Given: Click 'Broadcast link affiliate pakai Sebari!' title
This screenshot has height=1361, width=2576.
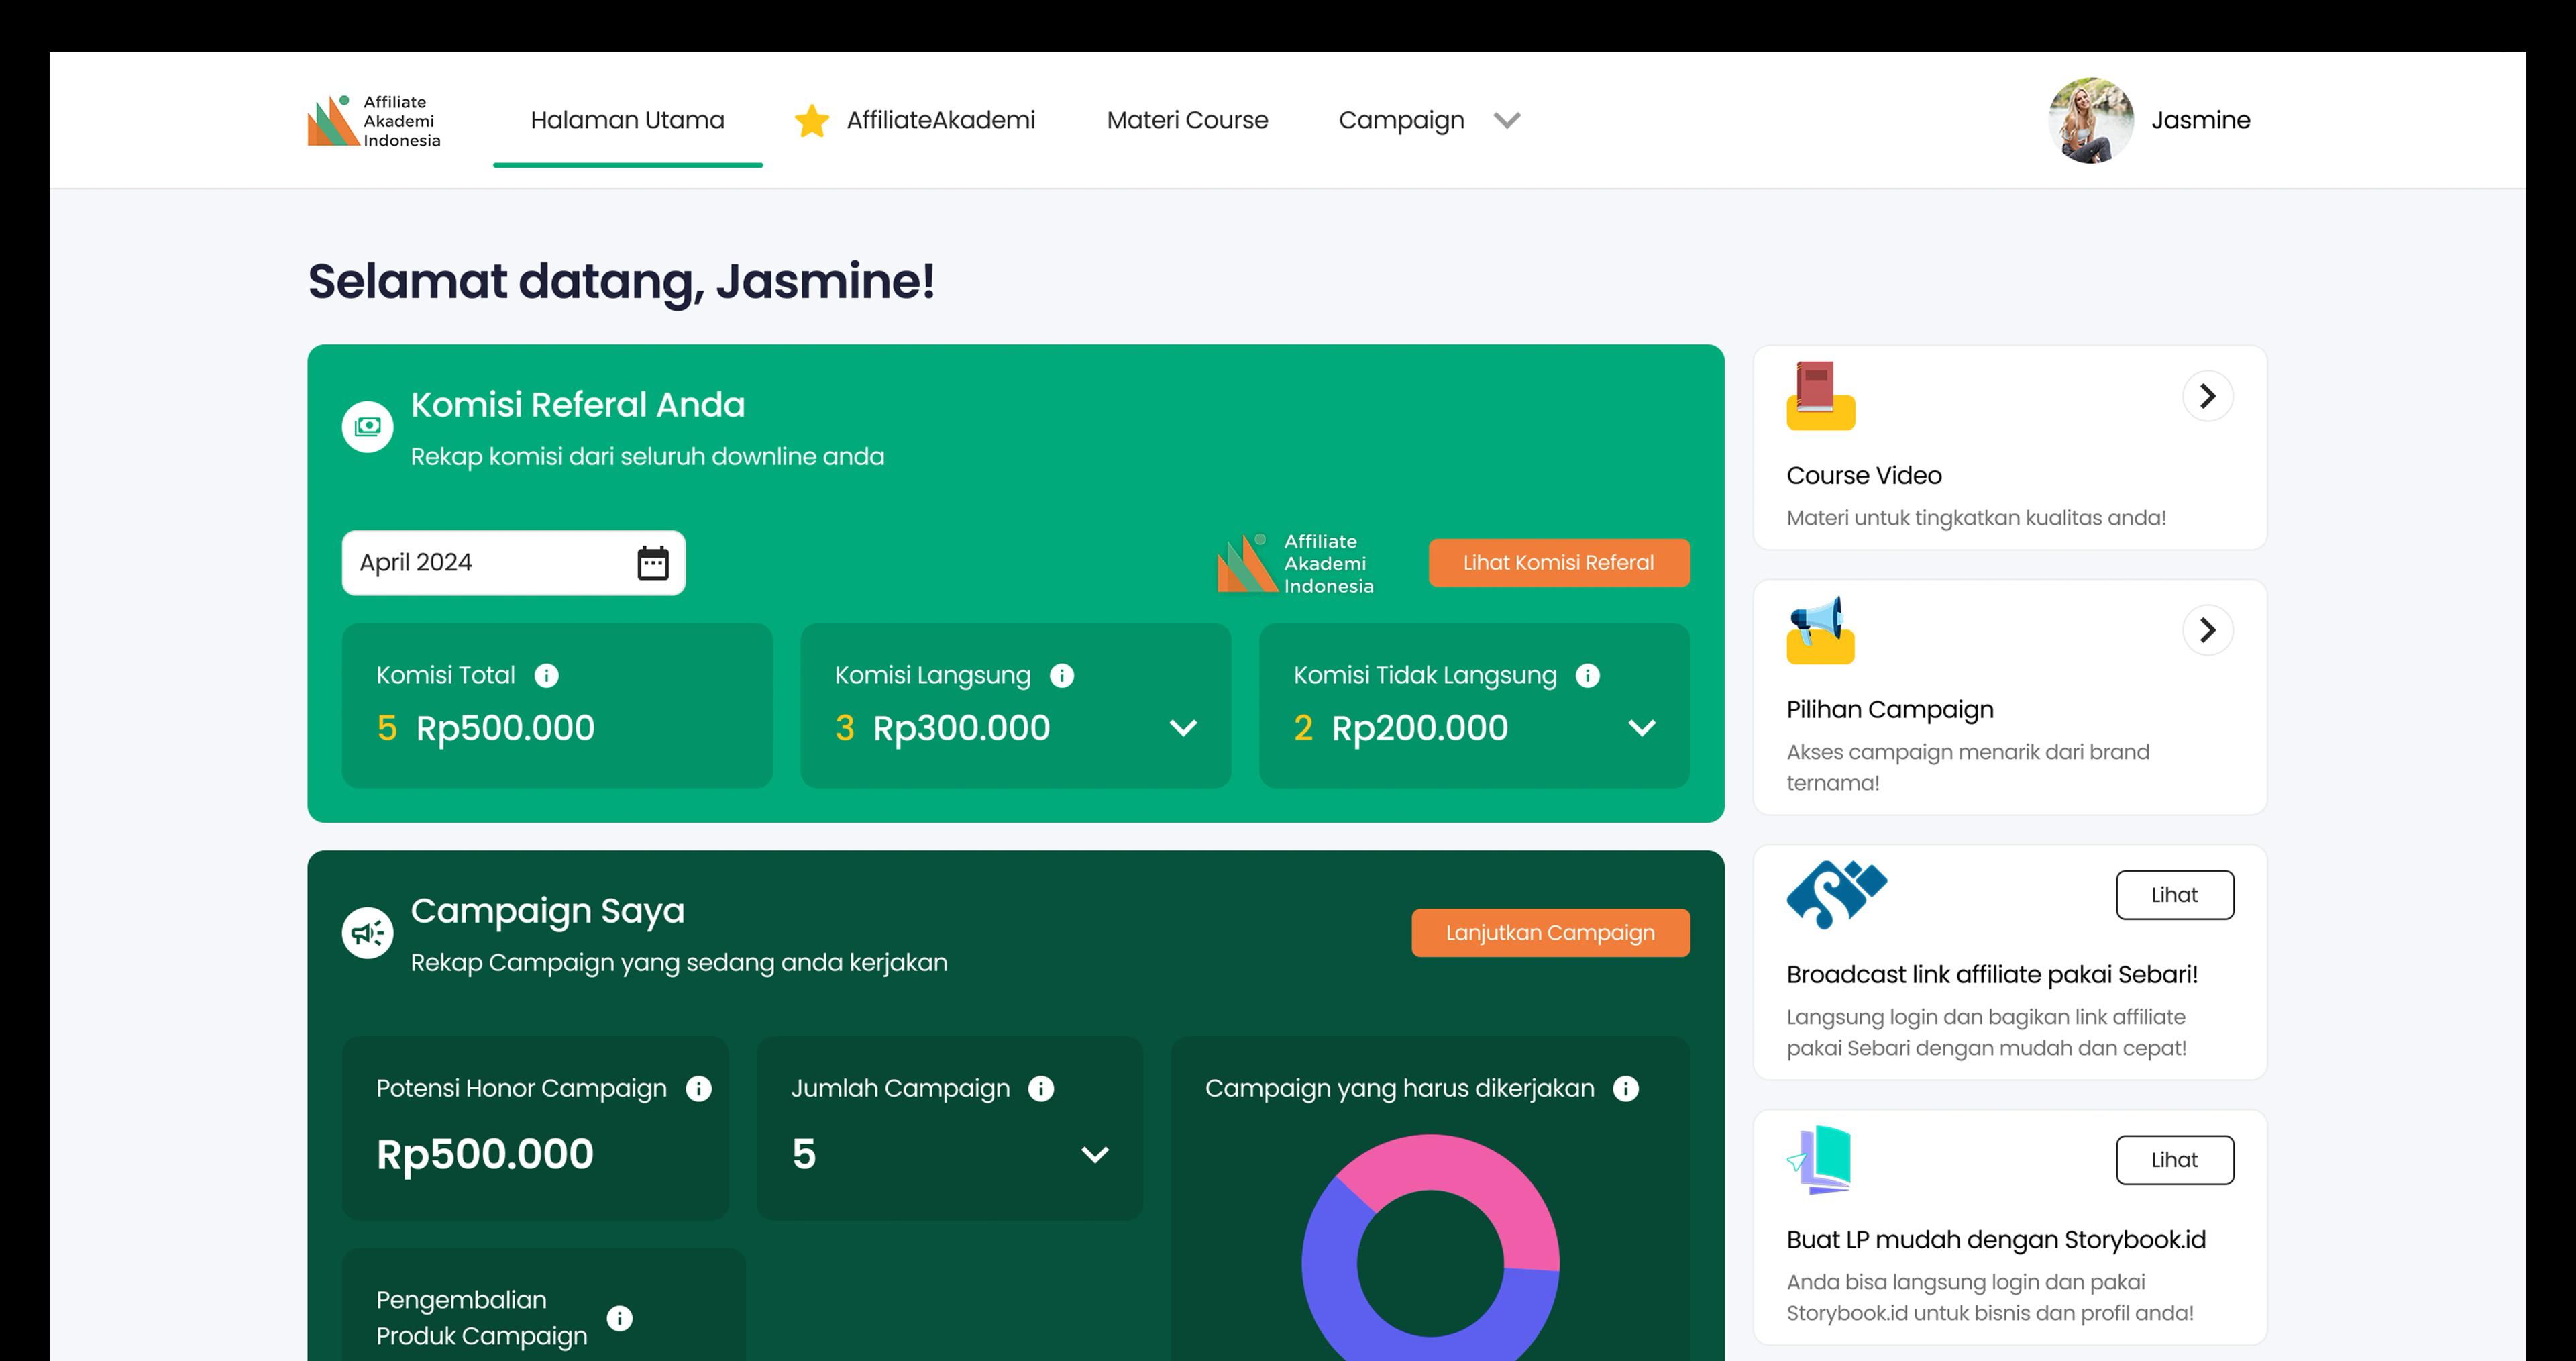Looking at the screenshot, I should [x=1992, y=974].
